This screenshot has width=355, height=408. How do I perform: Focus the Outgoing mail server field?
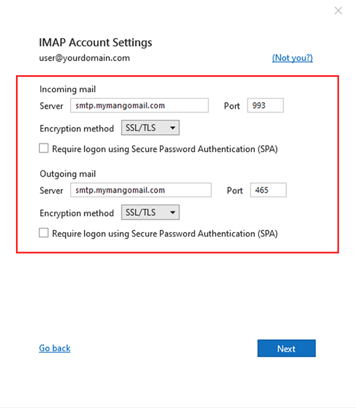(141, 190)
